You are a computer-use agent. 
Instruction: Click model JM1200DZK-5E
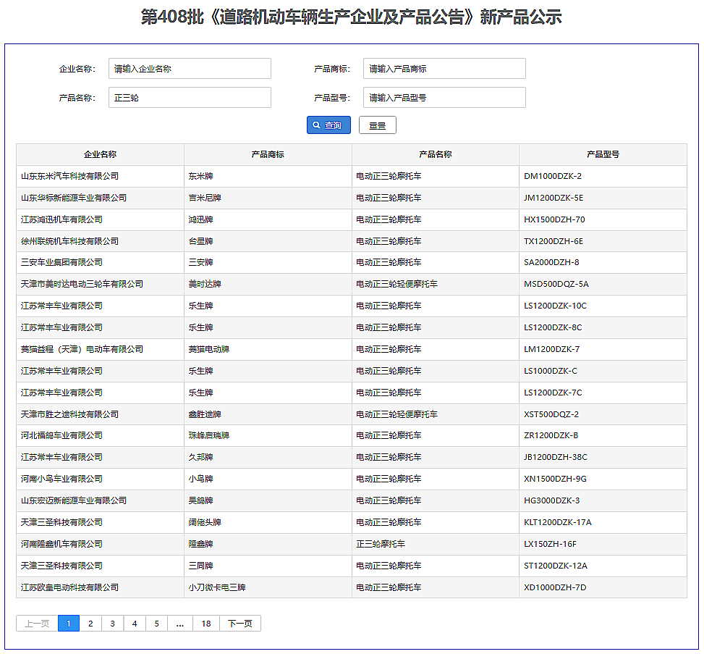[x=554, y=198]
